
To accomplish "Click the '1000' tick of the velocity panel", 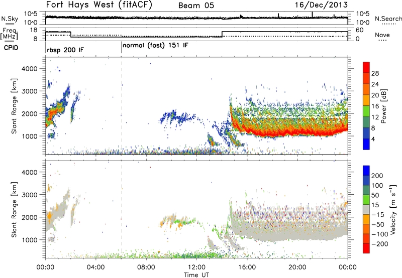I will tap(30, 240).
